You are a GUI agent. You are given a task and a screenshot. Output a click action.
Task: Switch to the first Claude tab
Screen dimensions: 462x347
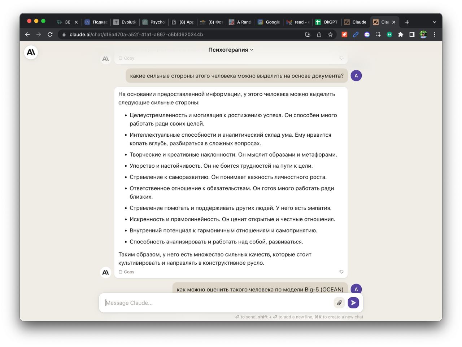(x=356, y=22)
